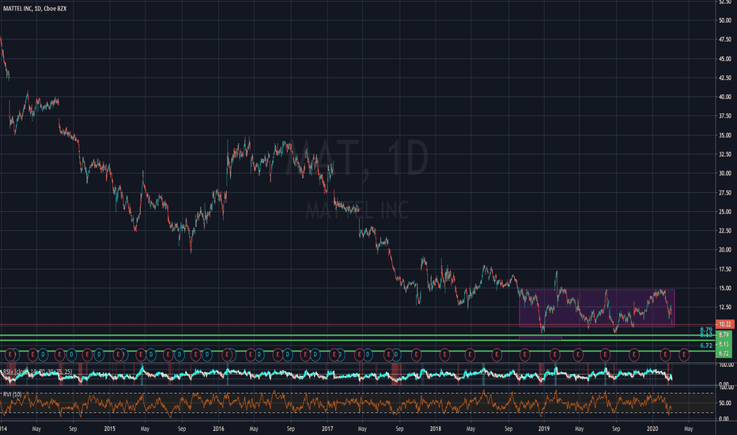Select the RSI indicator legend label
Screen dimensions: 737x435
tap(38, 372)
